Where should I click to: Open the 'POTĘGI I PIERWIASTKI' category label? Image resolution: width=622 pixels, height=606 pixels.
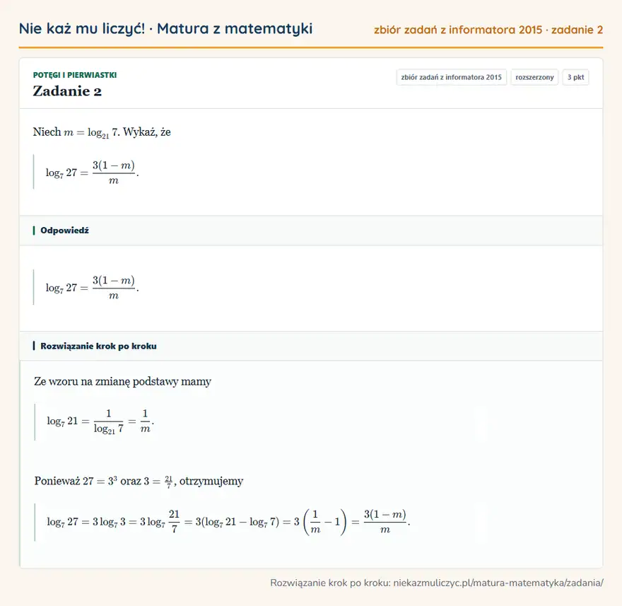[x=75, y=75]
